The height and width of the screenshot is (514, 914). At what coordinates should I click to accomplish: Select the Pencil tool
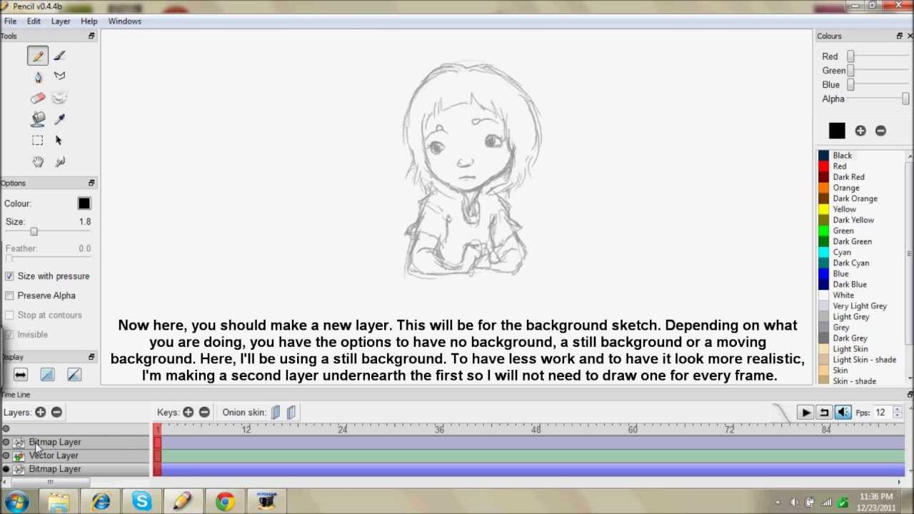(x=37, y=55)
